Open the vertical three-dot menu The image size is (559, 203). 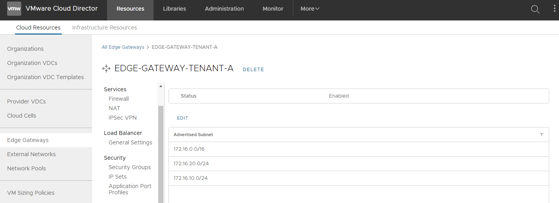(554, 9)
